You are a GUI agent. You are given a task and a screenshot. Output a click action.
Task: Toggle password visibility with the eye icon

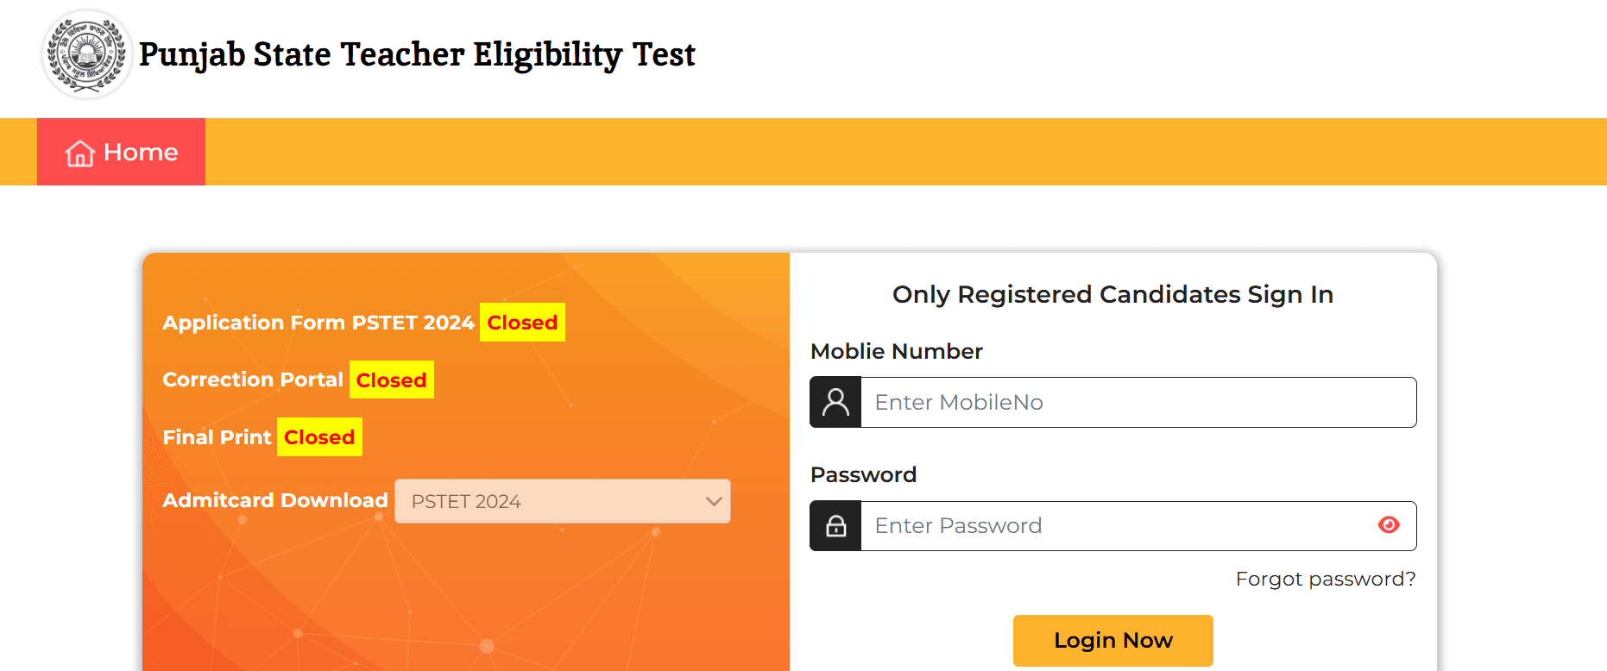[x=1389, y=525]
